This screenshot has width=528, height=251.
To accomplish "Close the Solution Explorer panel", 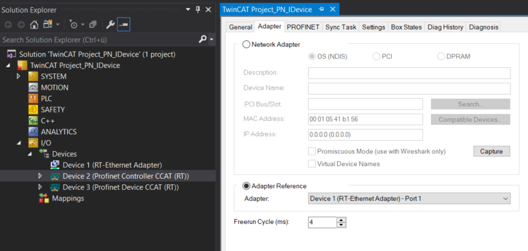I will click(209, 10).
